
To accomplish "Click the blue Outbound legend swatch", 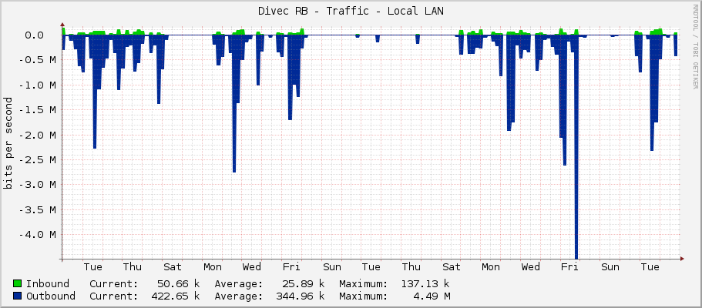I will (x=18, y=296).
